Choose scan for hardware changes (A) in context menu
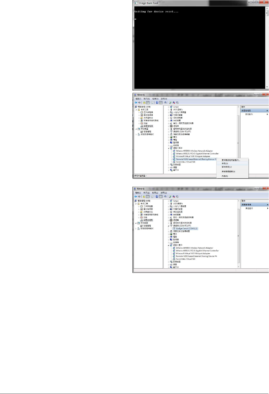This screenshot has width=269, height=394. (232, 171)
